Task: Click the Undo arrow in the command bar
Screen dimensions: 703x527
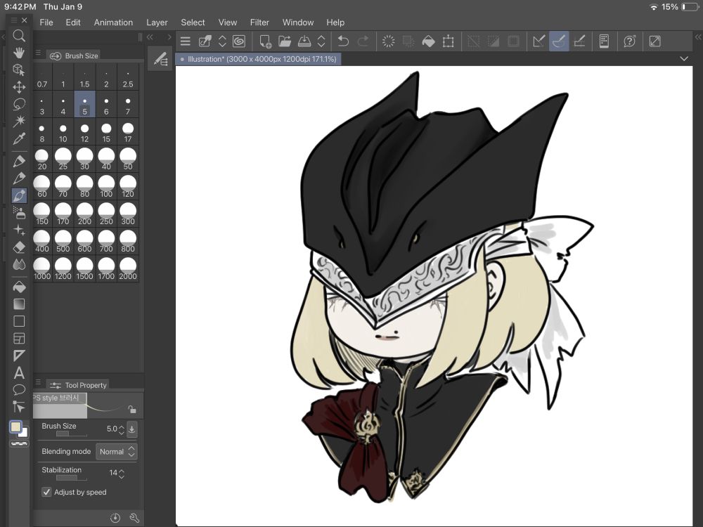Action: (343, 41)
